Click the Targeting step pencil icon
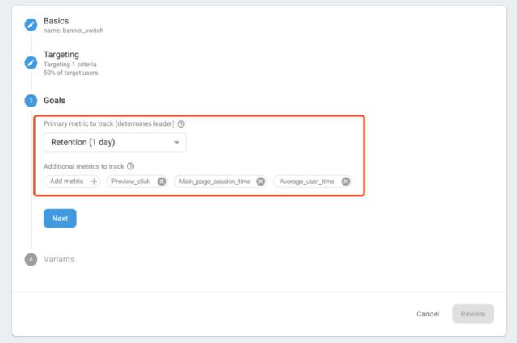Viewport: 517px width, 343px height. click(x=31, y=62)
